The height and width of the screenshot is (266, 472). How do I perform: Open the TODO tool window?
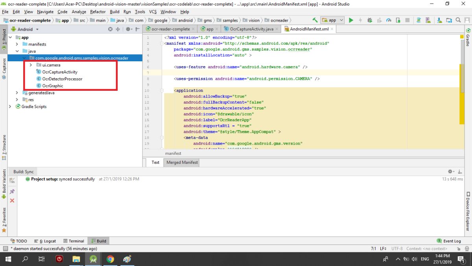[18, 241]
